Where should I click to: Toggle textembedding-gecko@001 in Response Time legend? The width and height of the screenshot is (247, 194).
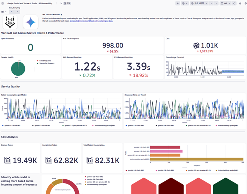[x=228, y=125]
